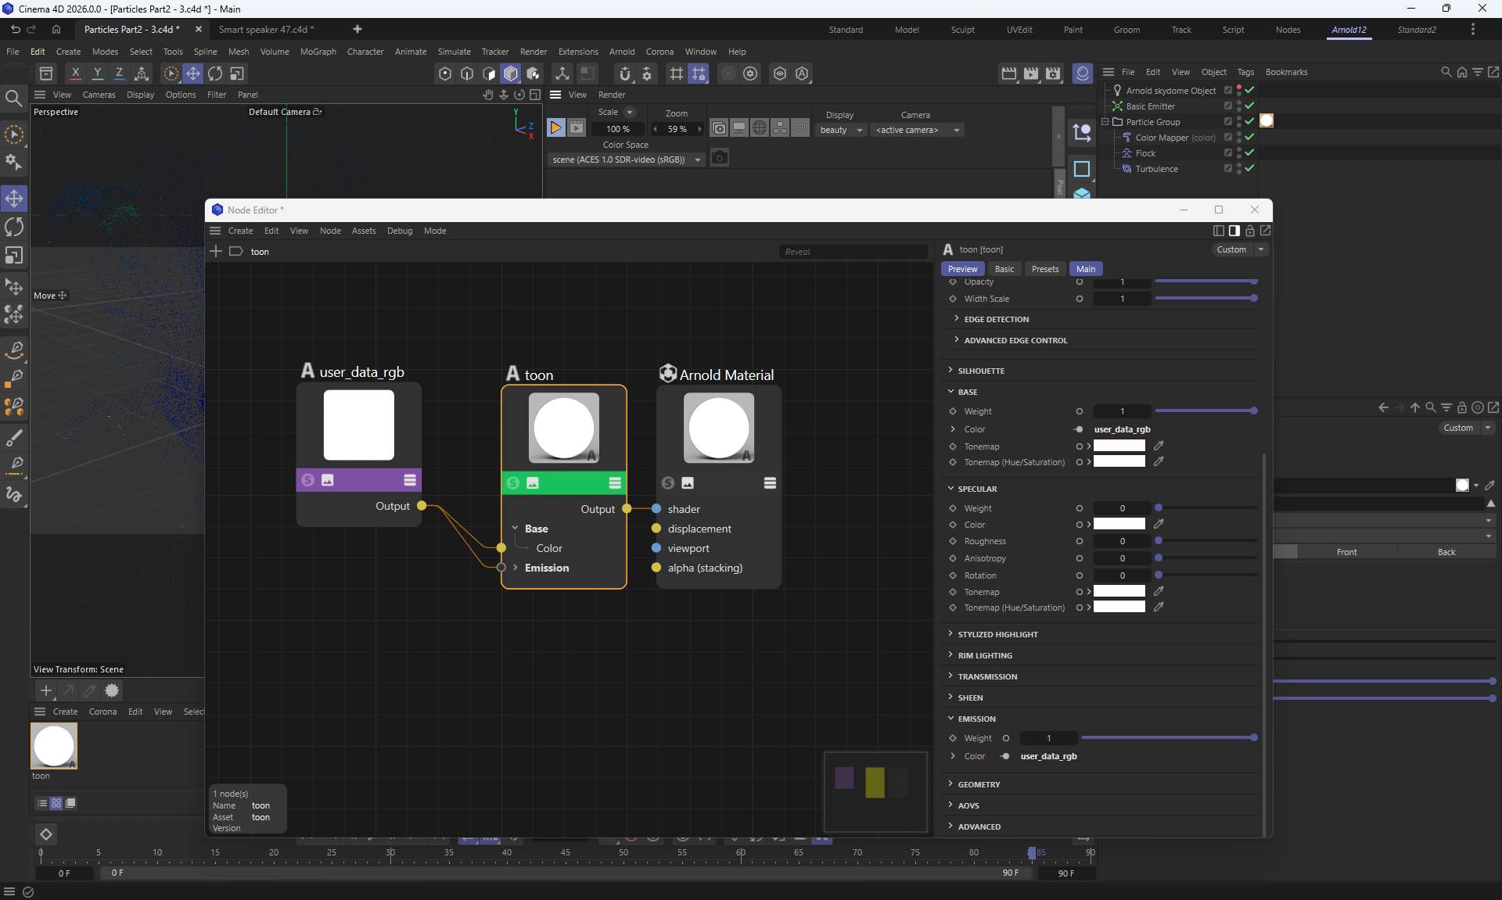Screen dimensions: 1502x900
Task: Click the Arnold render play button
Action: pyautogui.click(x=555, y=128)
